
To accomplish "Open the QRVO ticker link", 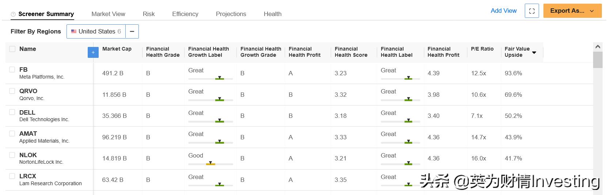I will 28,91.
